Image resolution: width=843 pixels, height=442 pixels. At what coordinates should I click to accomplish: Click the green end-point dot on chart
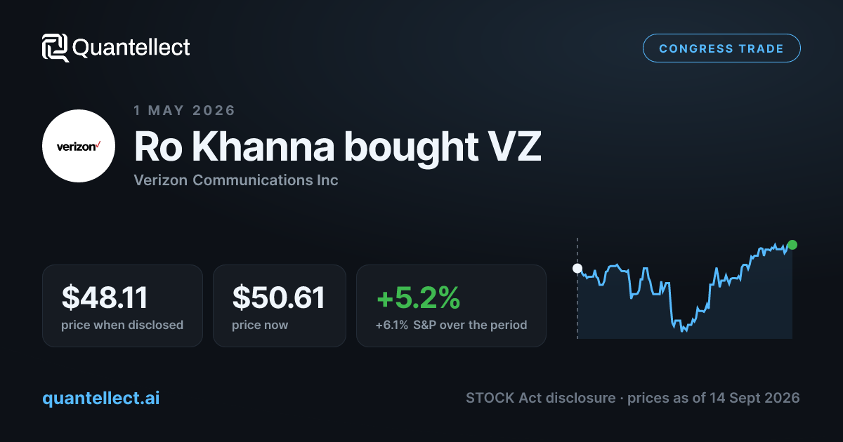click(x=792, y=245)
